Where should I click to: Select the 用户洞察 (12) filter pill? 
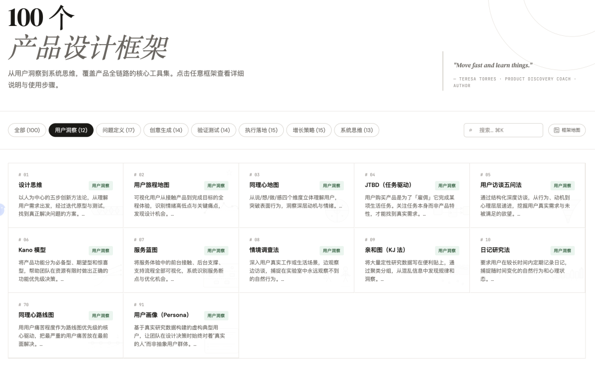coord(71,130)
